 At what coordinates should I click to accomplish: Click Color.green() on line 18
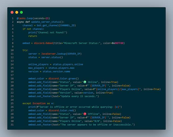[69, 79]
